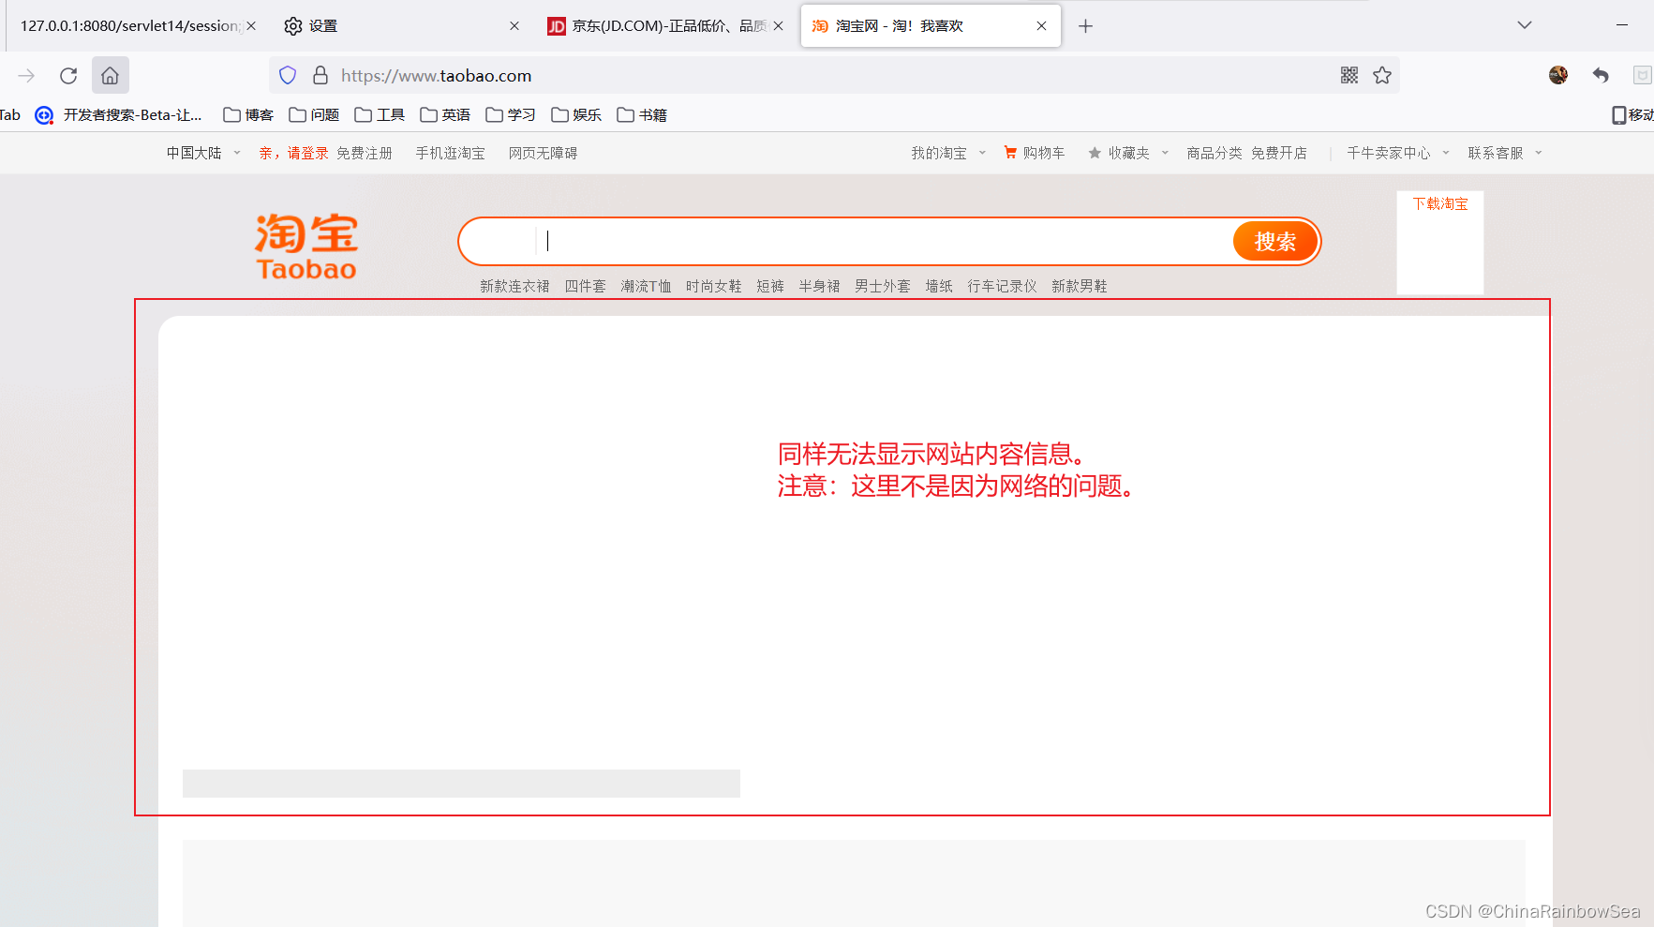Open the 英语 bookmark folder
The width and height of the screenshot is (1654, 927).
[x=445, y=115]
